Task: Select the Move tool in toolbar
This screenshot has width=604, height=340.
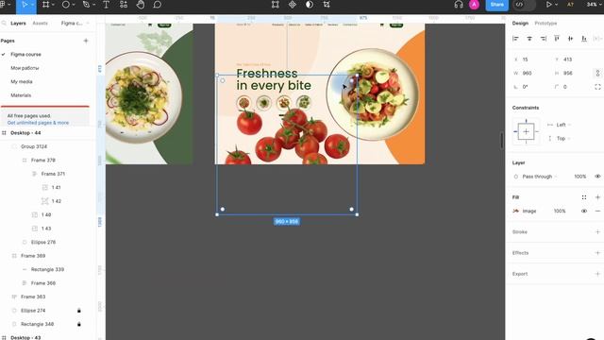Action: coord(25,5)
